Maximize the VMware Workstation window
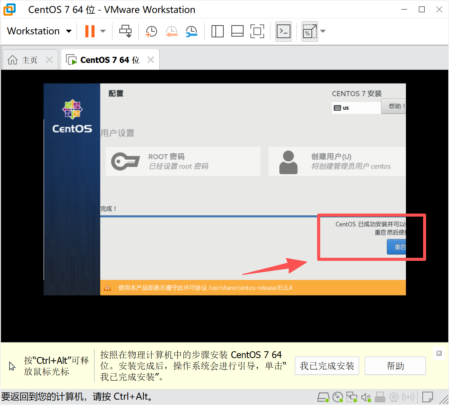This screenshot has width=449, height=405. (x=422, y=10)
